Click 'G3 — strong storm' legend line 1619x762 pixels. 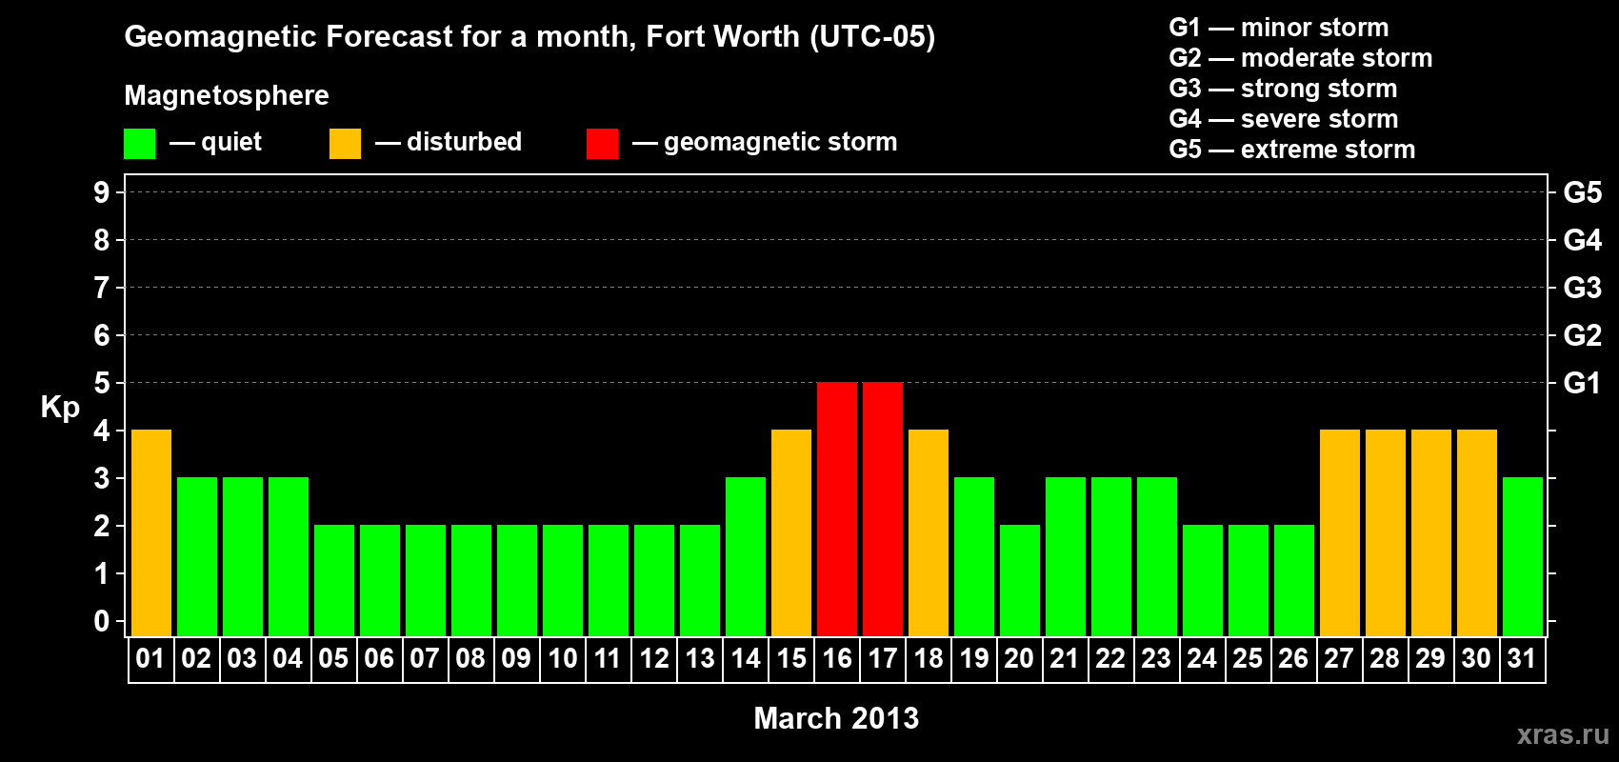pos(1283,89)
